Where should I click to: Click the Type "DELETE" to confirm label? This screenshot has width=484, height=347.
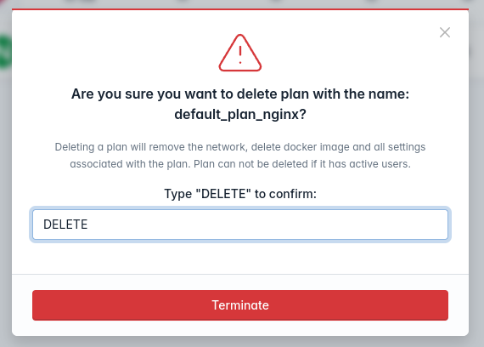click(x=240, y=194)
